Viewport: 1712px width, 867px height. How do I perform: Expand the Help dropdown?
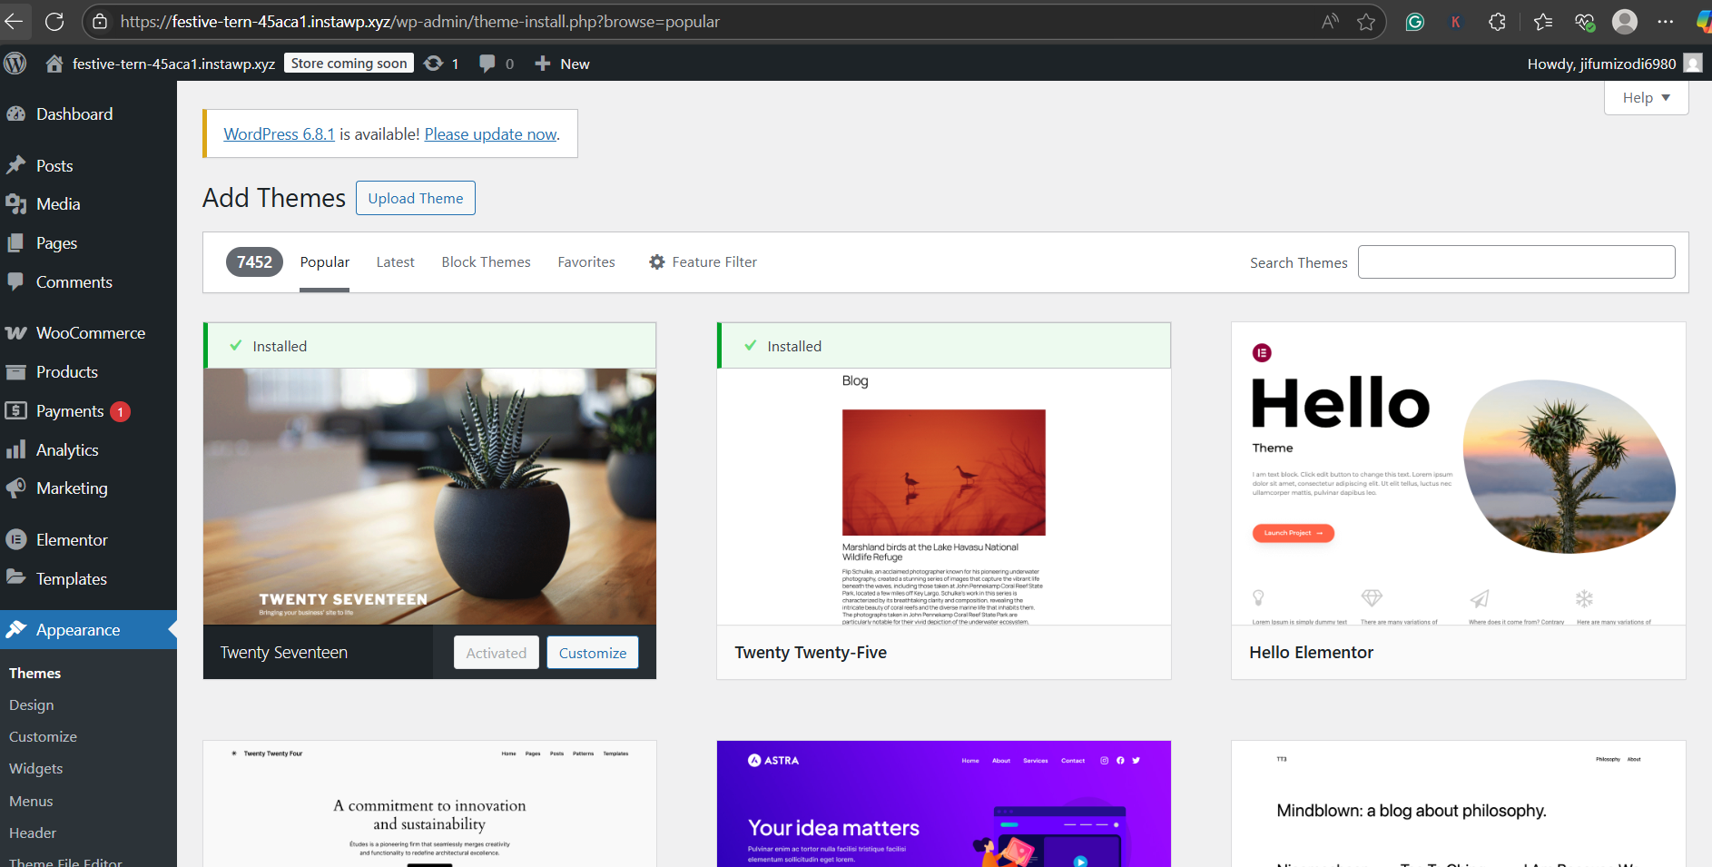[1647, 98]
